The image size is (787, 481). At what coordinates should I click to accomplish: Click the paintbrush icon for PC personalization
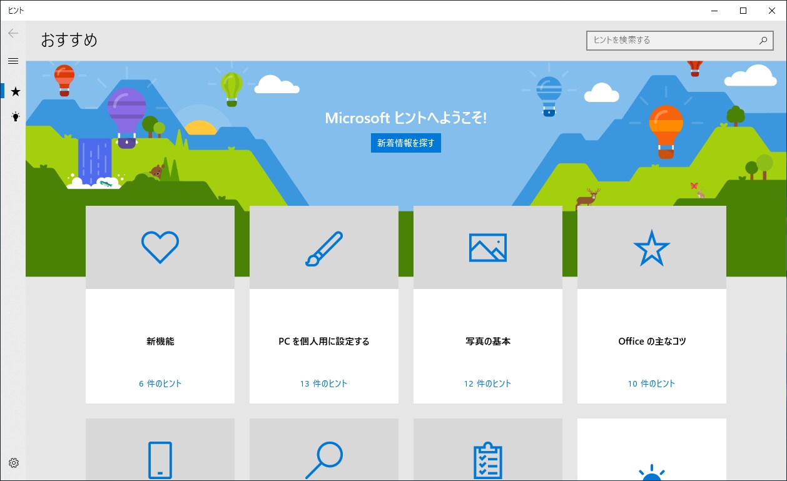click(324, 248)
